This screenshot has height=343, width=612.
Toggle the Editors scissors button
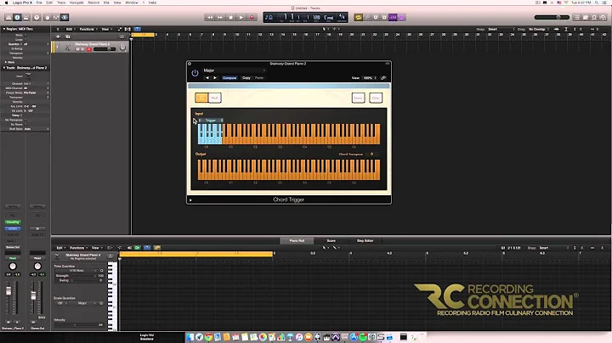(x=65, y=18)
